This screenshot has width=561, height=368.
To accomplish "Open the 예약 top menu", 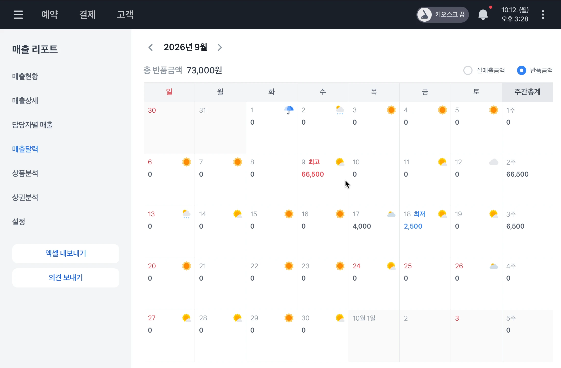I will coord(50,15).
